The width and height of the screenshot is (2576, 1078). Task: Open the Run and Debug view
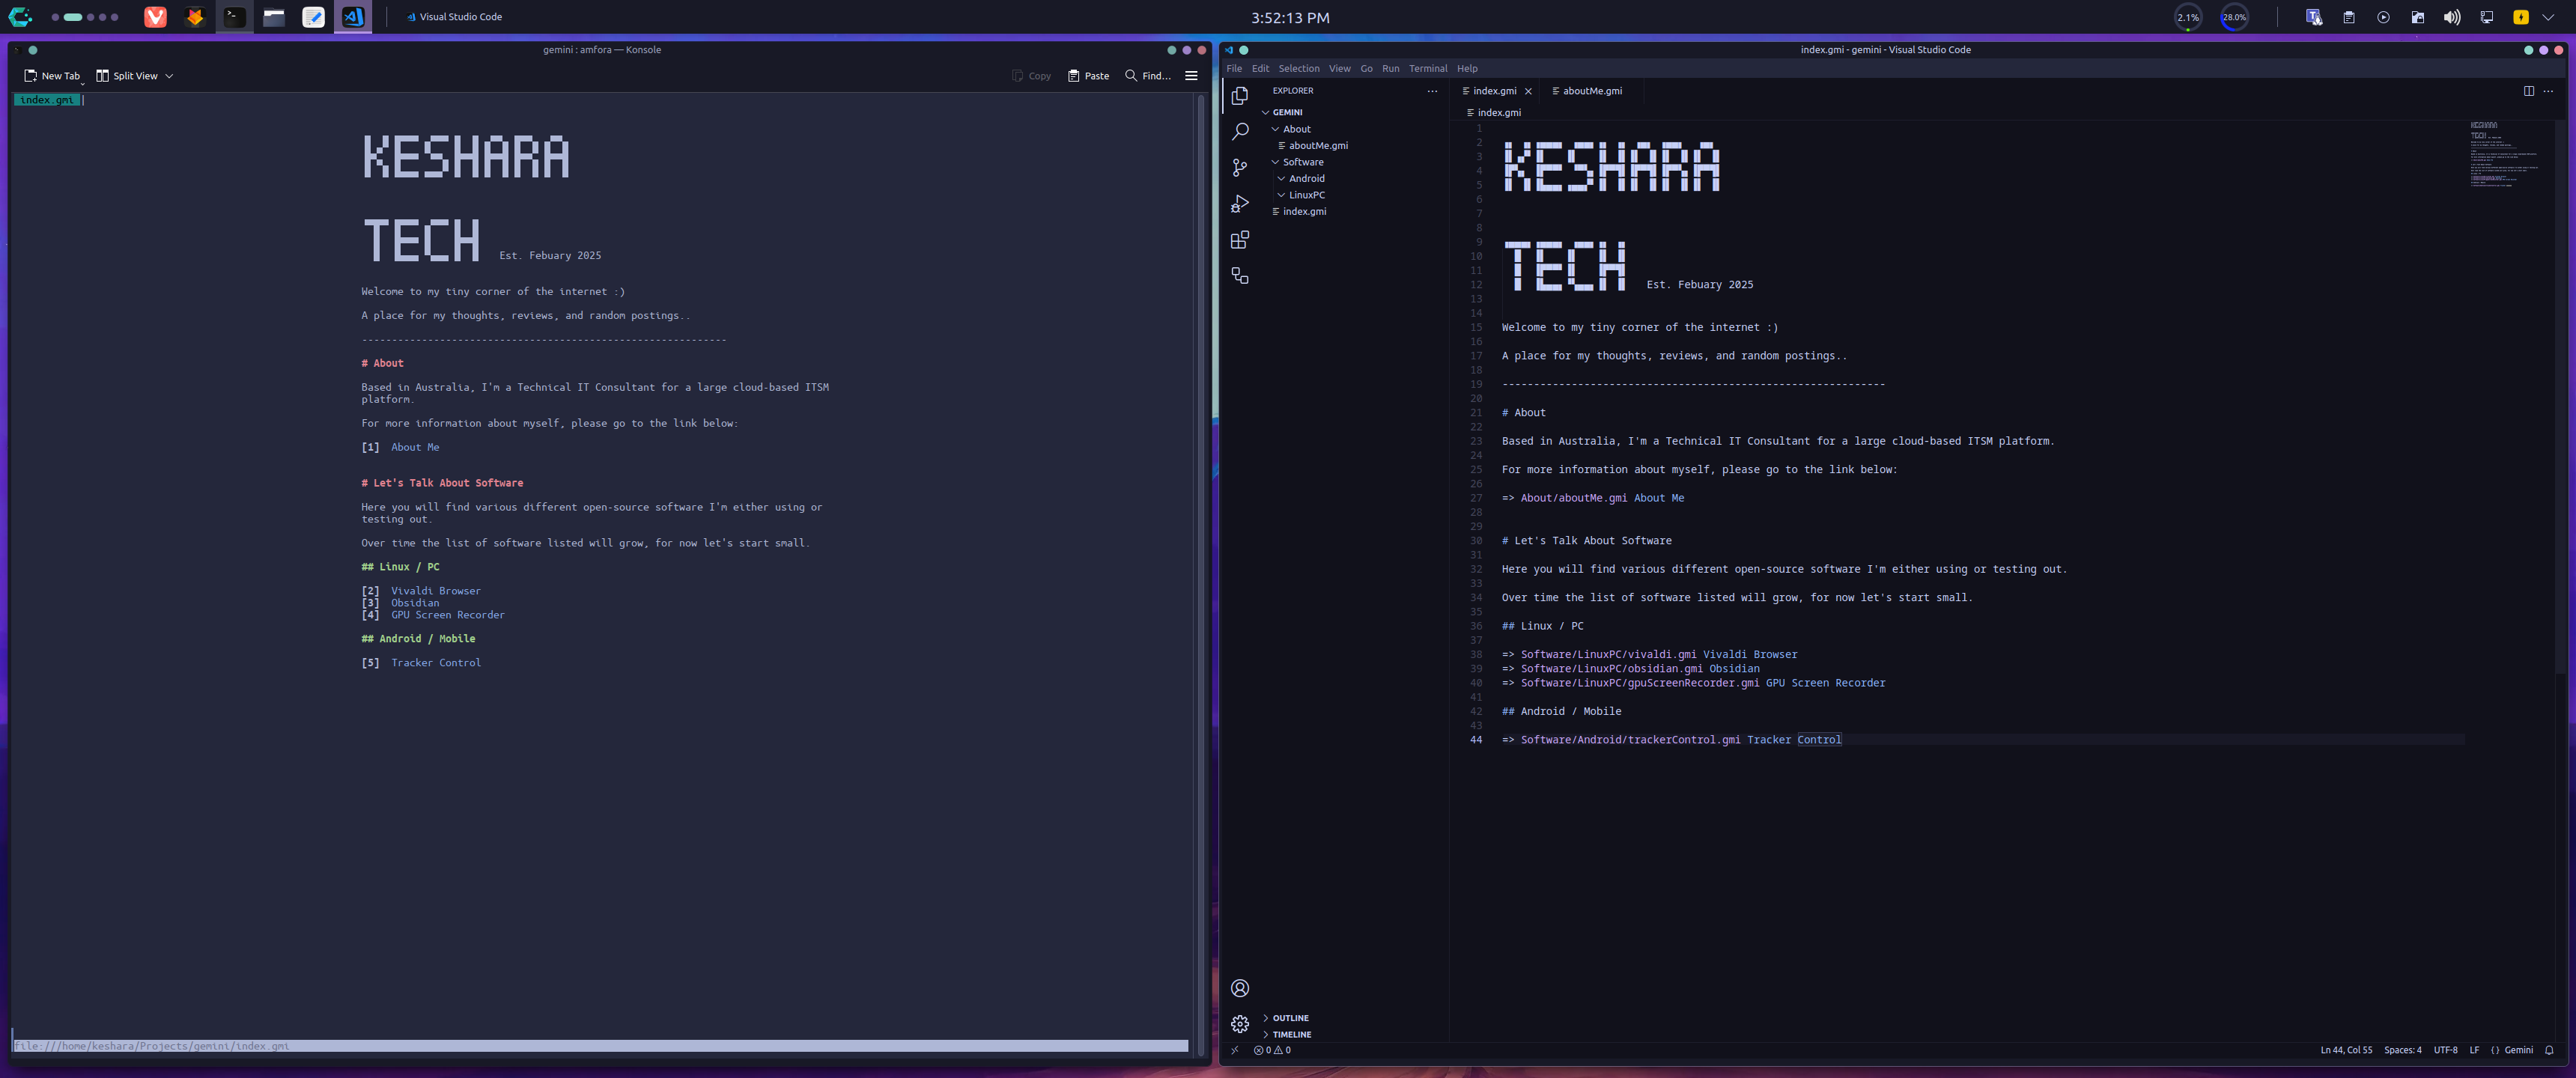[1240, 203]
